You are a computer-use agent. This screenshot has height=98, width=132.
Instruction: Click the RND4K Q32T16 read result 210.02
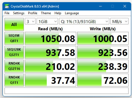point(51,66)
